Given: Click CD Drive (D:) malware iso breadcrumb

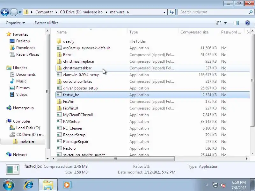Looking at the screenshot, I should click(x=81, y=12).
